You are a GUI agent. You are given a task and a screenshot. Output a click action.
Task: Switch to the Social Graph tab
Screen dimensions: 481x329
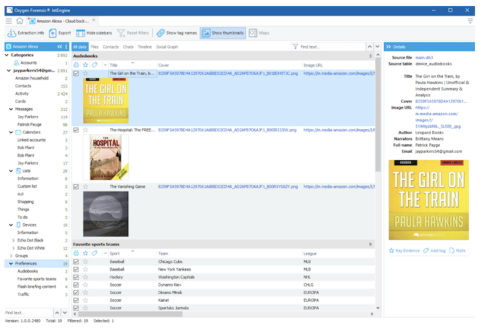tap(167, 47)
